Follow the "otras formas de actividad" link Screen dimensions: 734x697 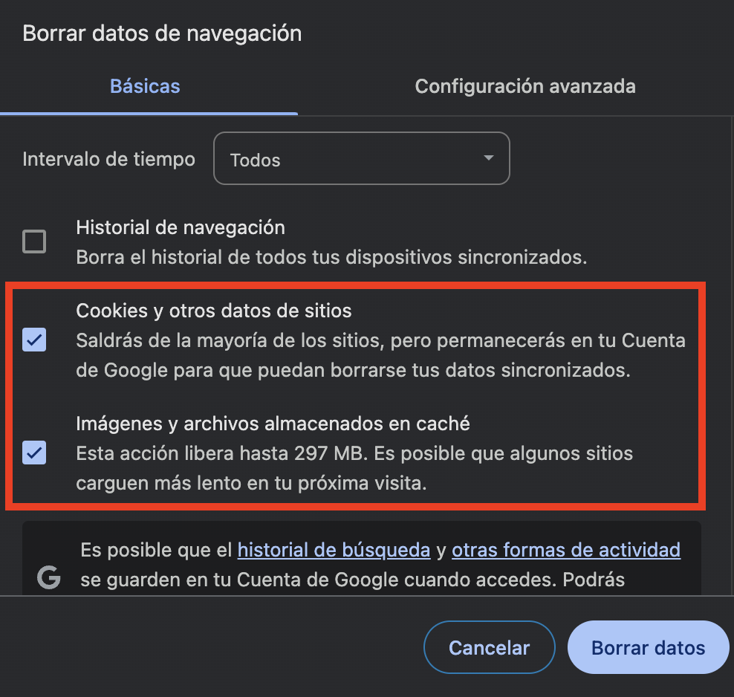pyautogui.click(x=566, y=550)
